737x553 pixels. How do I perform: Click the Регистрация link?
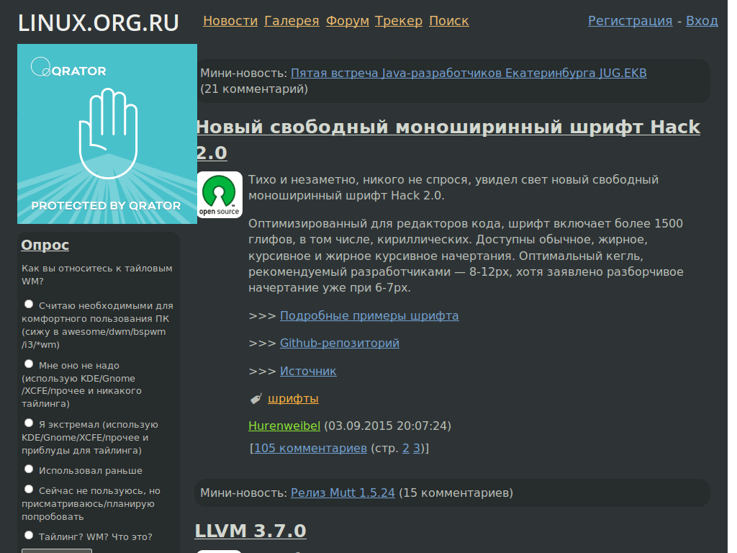point(630,21)
